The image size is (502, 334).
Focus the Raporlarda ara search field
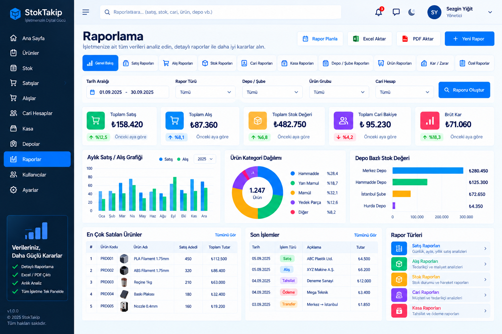[x=221, y=12]
